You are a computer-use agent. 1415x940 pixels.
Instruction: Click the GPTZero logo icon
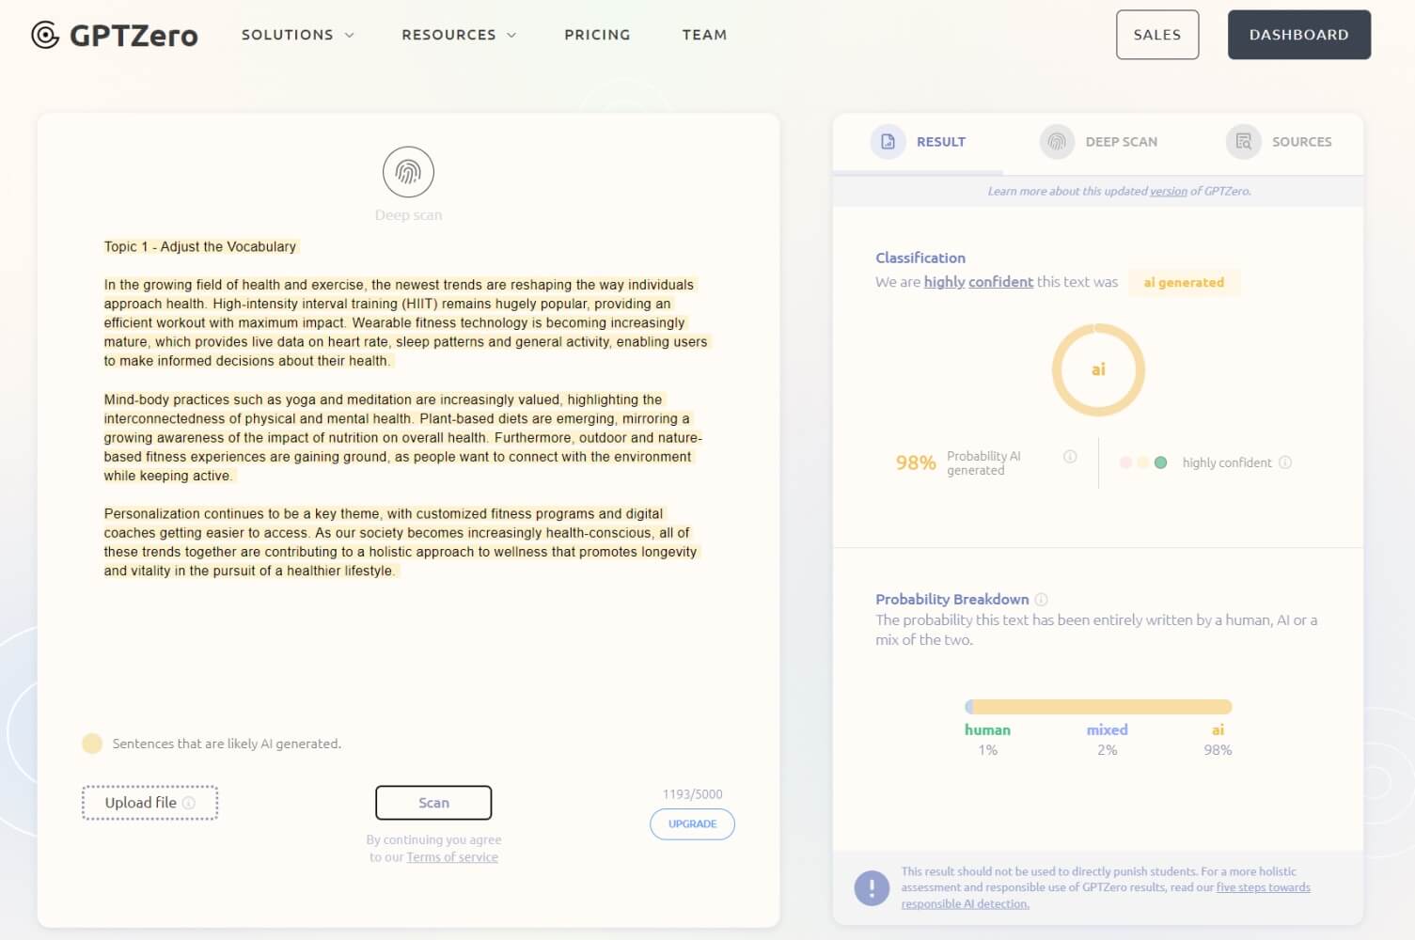[45, 35]
